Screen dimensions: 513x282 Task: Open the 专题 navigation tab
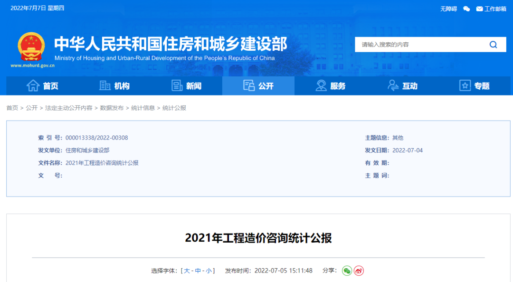[475, 86]
